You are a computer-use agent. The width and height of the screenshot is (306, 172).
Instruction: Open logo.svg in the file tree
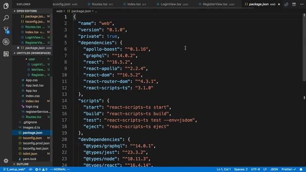tap(32, 107)
